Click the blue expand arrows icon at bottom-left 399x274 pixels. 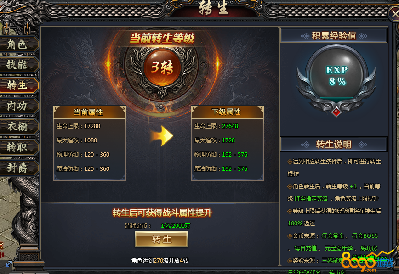(9, 263)
